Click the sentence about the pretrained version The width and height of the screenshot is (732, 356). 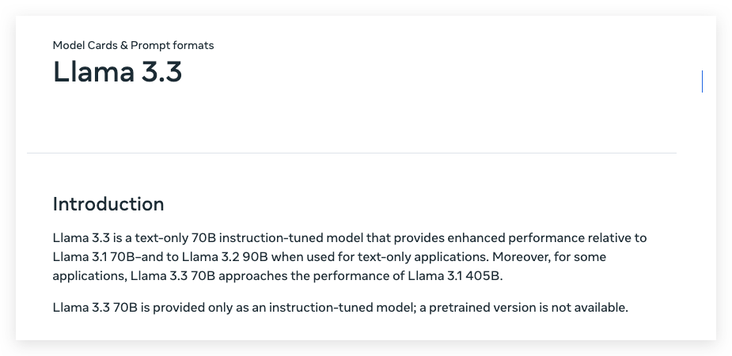click(x=340, y=308)
